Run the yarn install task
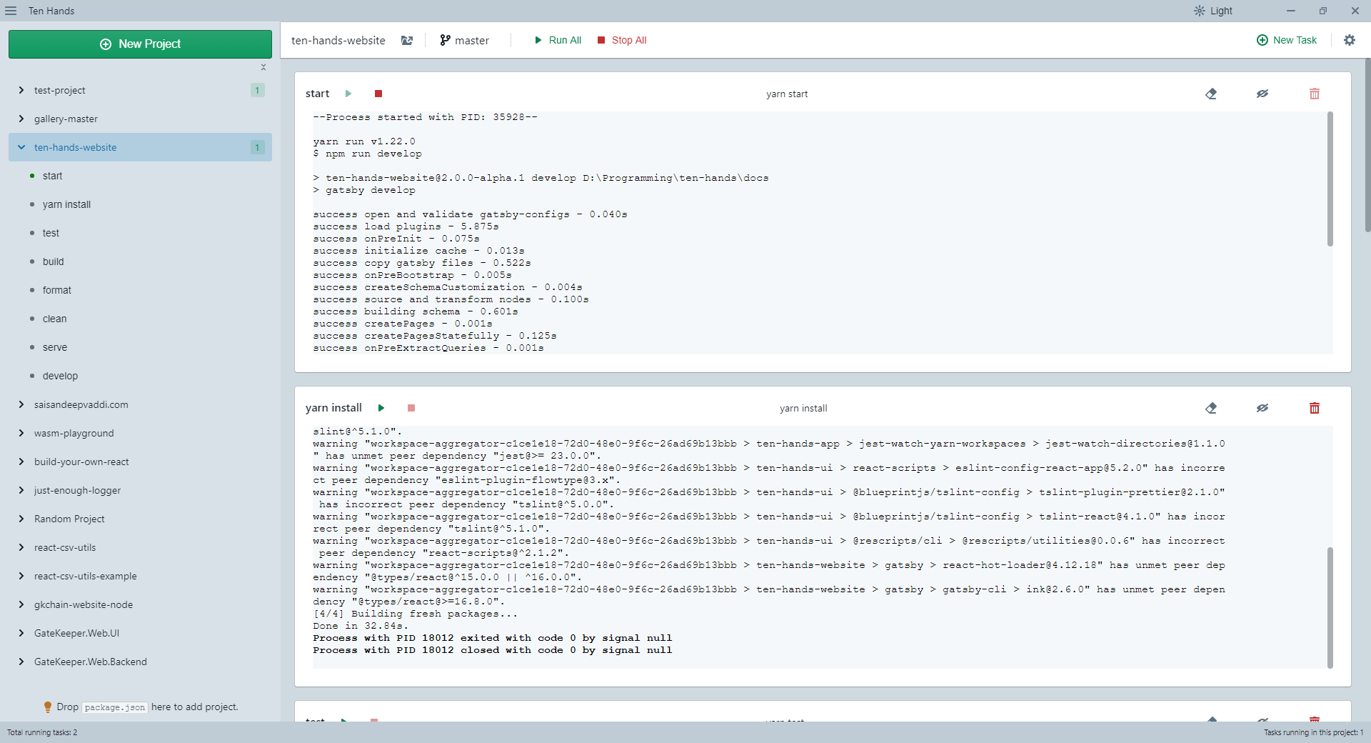The image size is (1371, 743). click(381, 408)
